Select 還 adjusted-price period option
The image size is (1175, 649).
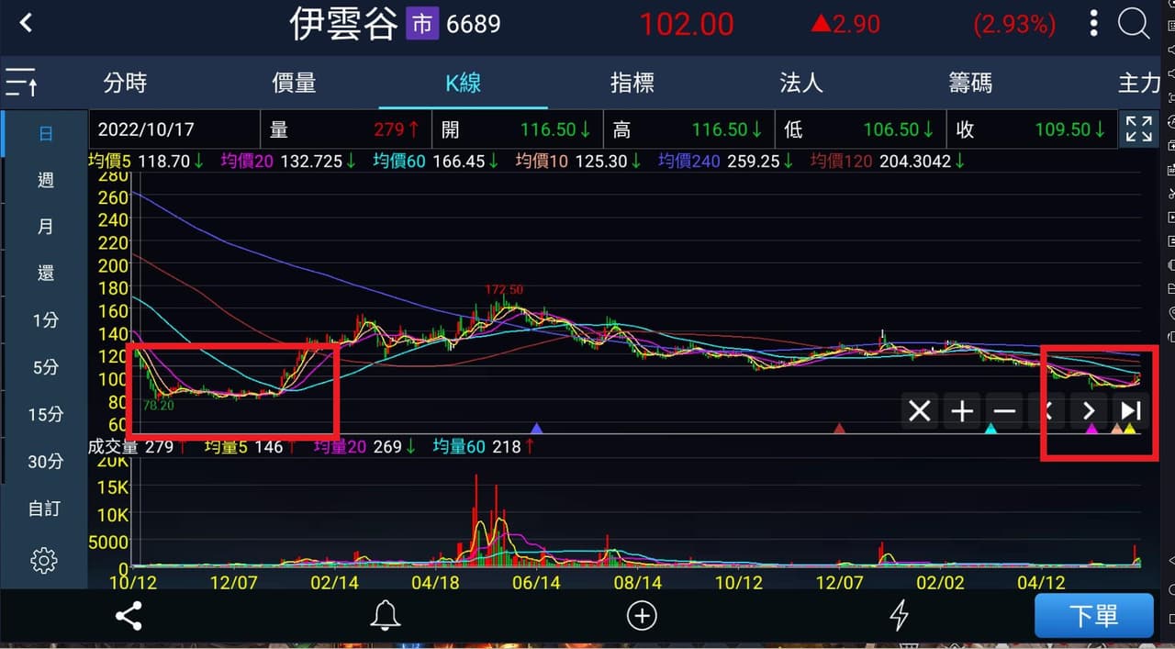(x=45, y=274)
